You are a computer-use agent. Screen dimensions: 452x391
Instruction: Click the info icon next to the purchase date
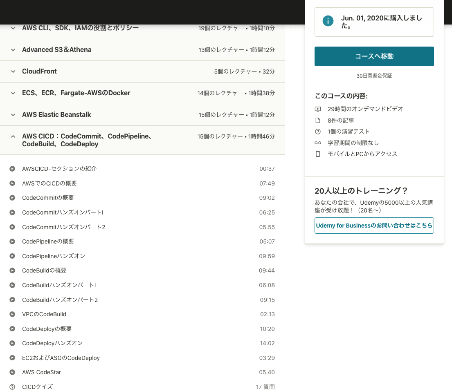click(x=328, y=20)
